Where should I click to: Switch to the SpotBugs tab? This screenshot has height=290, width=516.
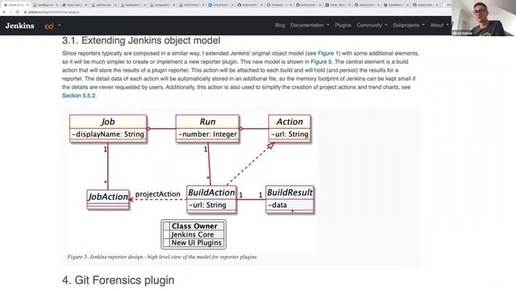click(44, 5)
